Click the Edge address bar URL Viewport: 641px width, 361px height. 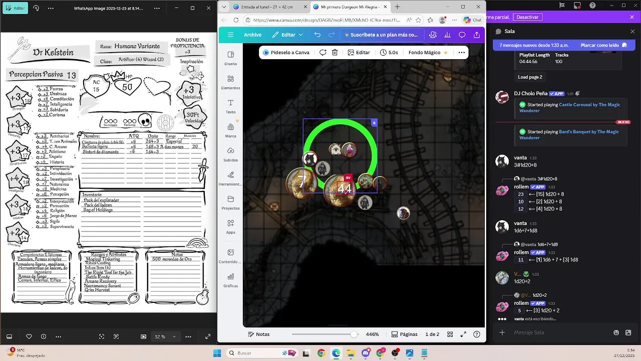pos(326,20)
